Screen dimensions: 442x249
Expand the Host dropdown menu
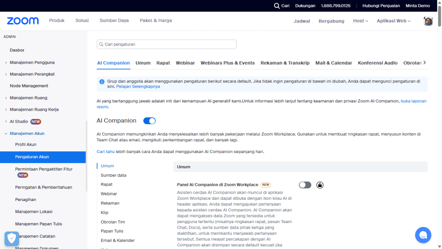360,20
